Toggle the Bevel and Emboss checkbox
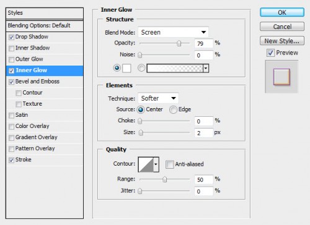Image resolution: width=310 pixels, height=225 pixels. coord(11,82)
